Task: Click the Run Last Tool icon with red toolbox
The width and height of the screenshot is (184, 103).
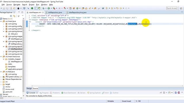Action: [54, 8]
